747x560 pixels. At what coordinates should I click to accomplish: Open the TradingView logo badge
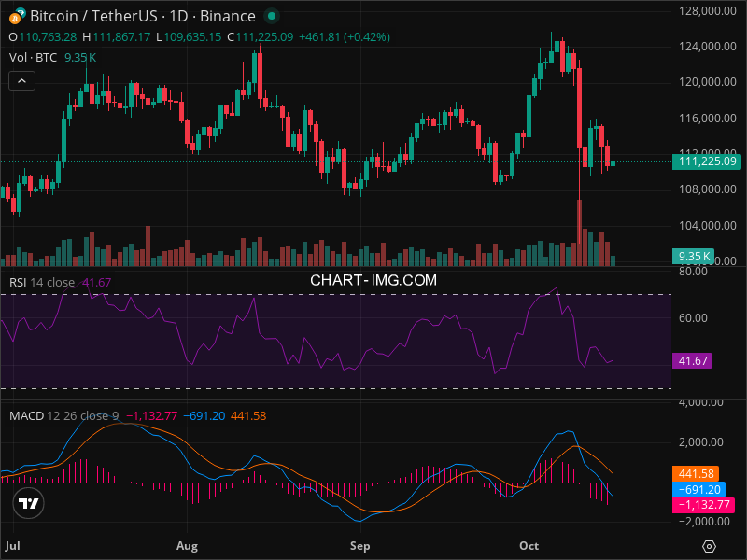tap(29, 504)
